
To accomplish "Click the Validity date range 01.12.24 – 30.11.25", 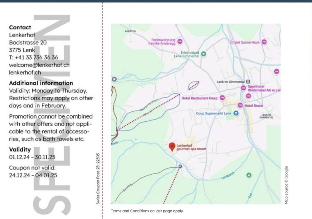I will 32,157.
